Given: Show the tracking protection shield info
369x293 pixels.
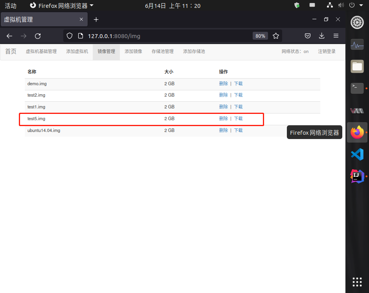Looking at the screenshot, I should pyautogui.click(x=70, y=36).
